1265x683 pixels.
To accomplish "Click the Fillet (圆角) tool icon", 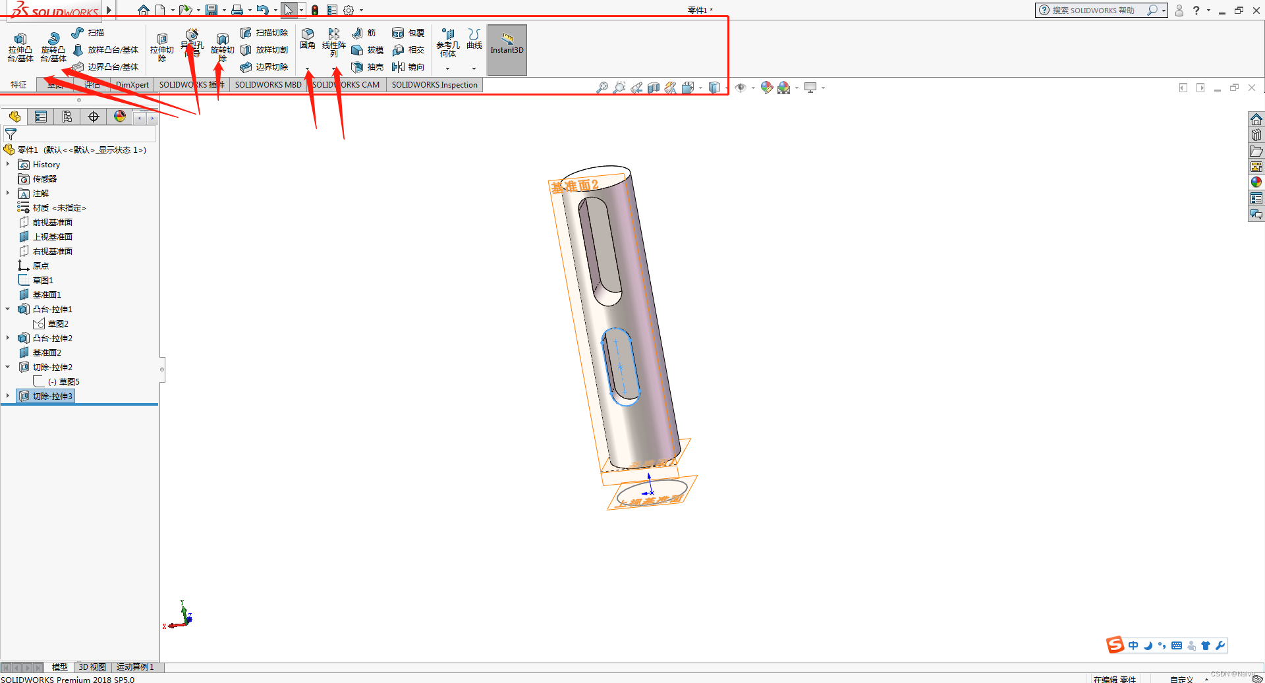I will tap(308, 34).
